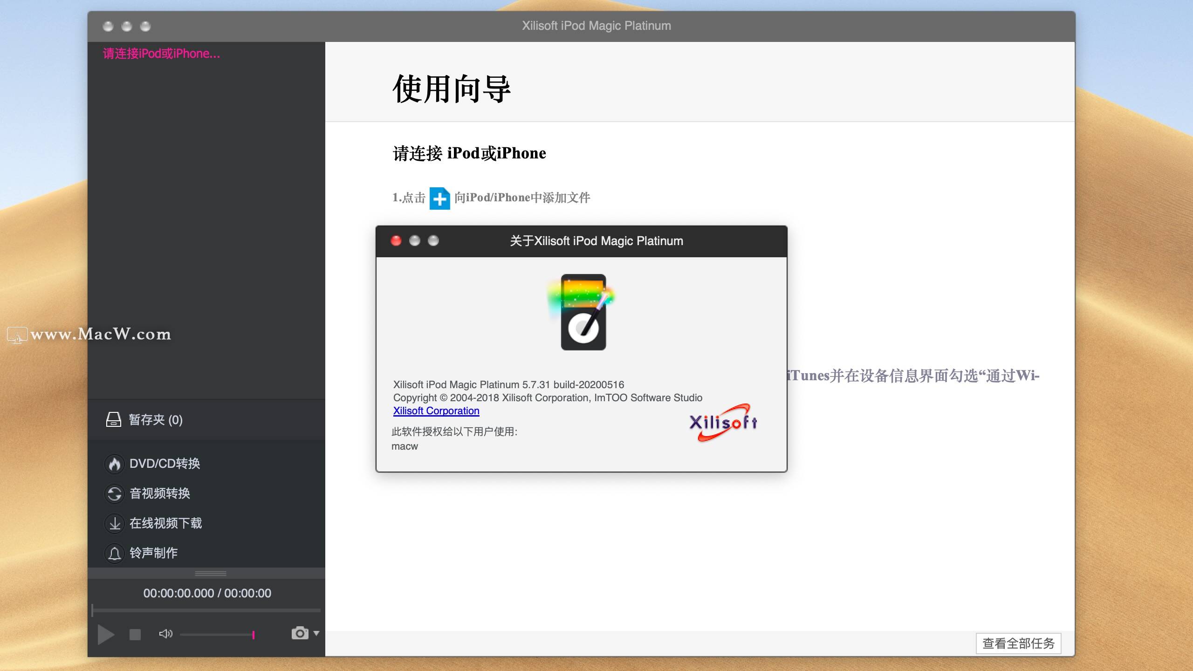Adjust the volume slider
This screenshot has height=671, width=1193.
[217, 635]
